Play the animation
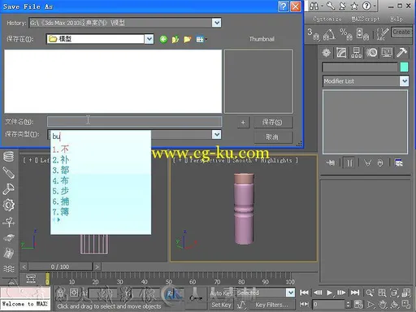This screenshot has height=312, width=416. (x=329, y=292)
